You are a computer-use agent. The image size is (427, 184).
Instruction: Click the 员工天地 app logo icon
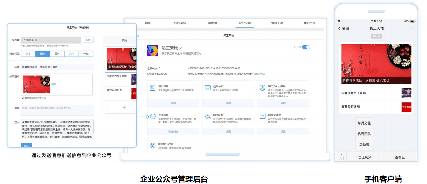pos(152,51)
